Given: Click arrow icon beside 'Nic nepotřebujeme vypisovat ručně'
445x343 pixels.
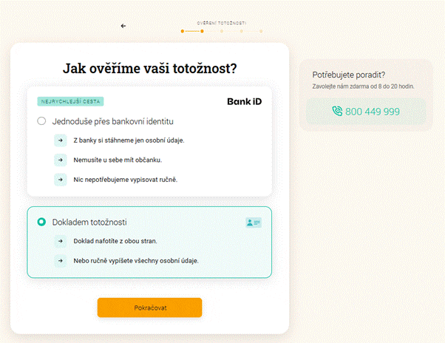Looking at the screenshot, I should point(61,180).
